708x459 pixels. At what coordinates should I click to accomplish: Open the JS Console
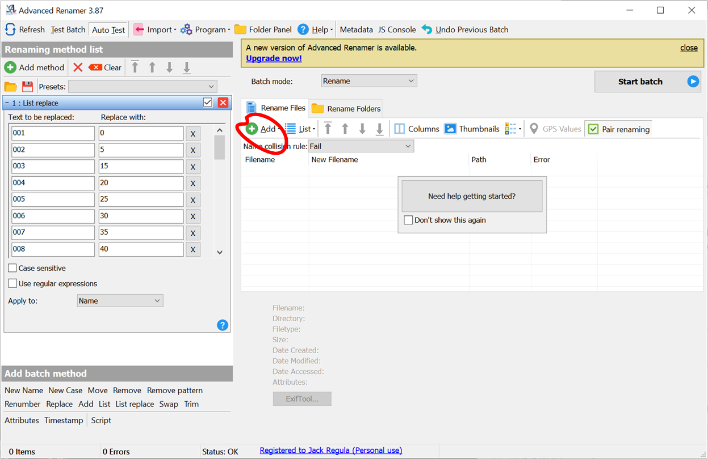(397, 29)
